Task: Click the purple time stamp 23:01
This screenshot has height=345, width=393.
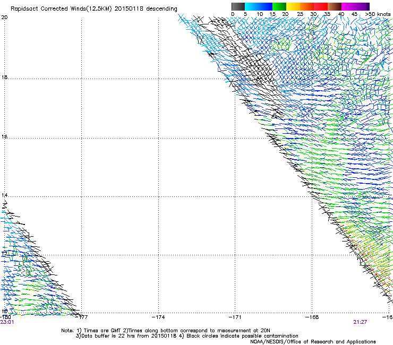Action: pyautogui.click(x=7, y=322)
